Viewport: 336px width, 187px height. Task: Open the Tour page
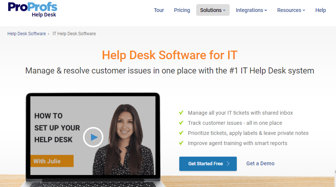pos(159,10)
